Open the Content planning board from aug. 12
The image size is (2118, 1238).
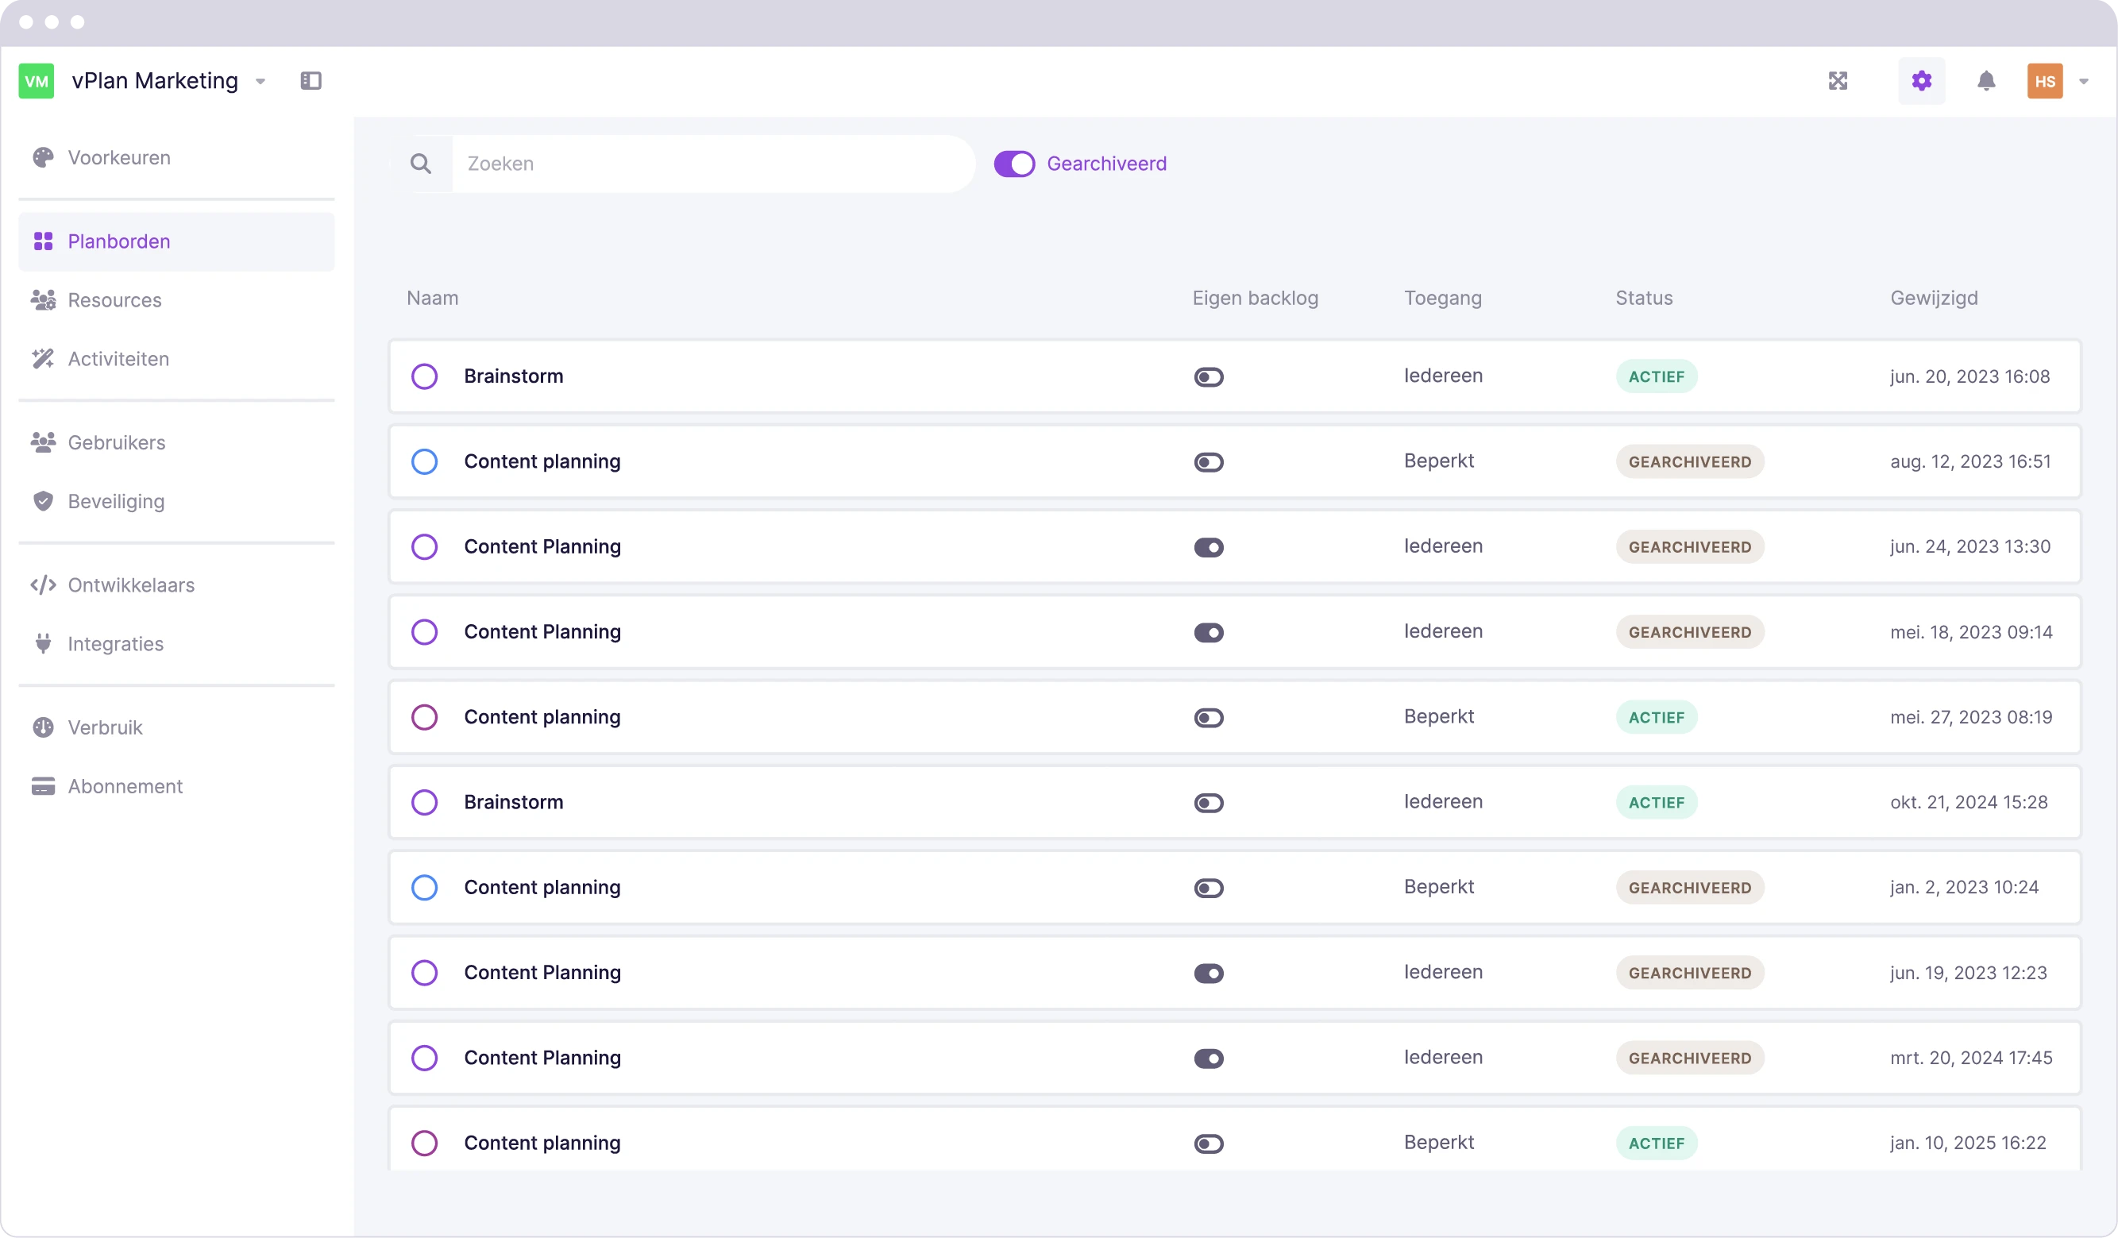point(542,461)
